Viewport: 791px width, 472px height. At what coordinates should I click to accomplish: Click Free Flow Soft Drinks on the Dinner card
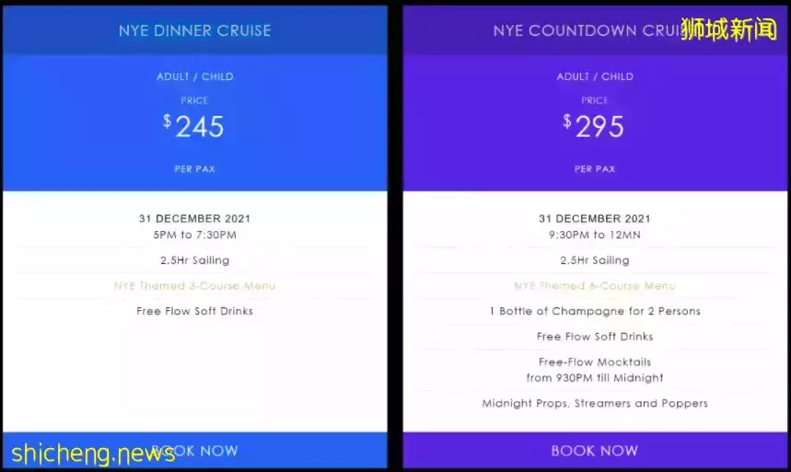[194, 311]
